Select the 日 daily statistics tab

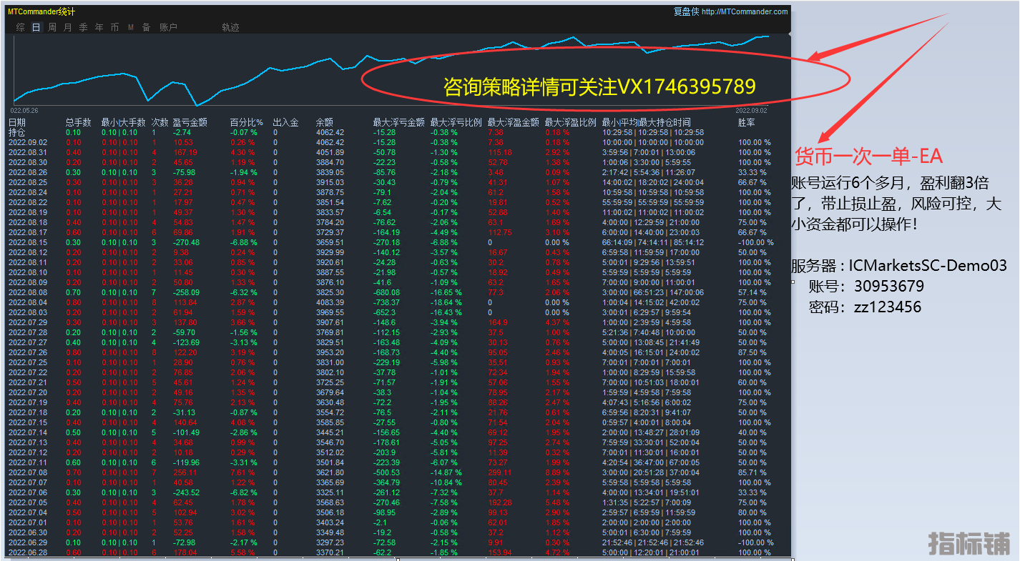click(x=36, y=27)
